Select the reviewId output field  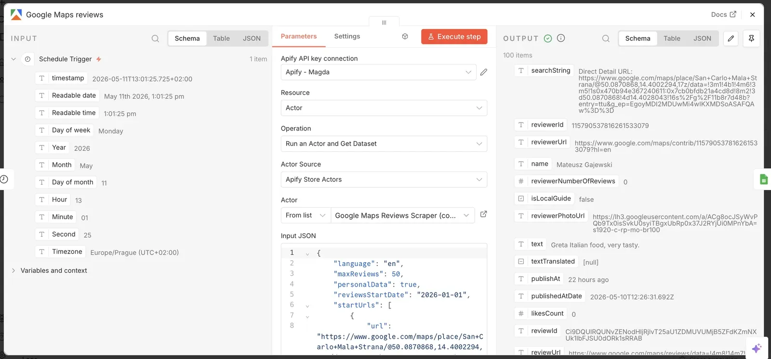[x=538, y=331]
